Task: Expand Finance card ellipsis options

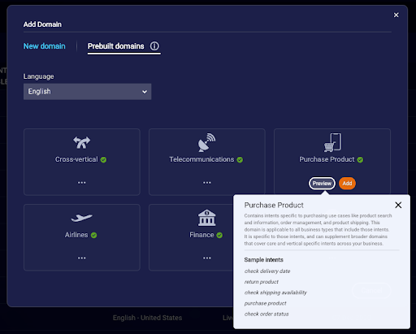Action: (207, 258)
